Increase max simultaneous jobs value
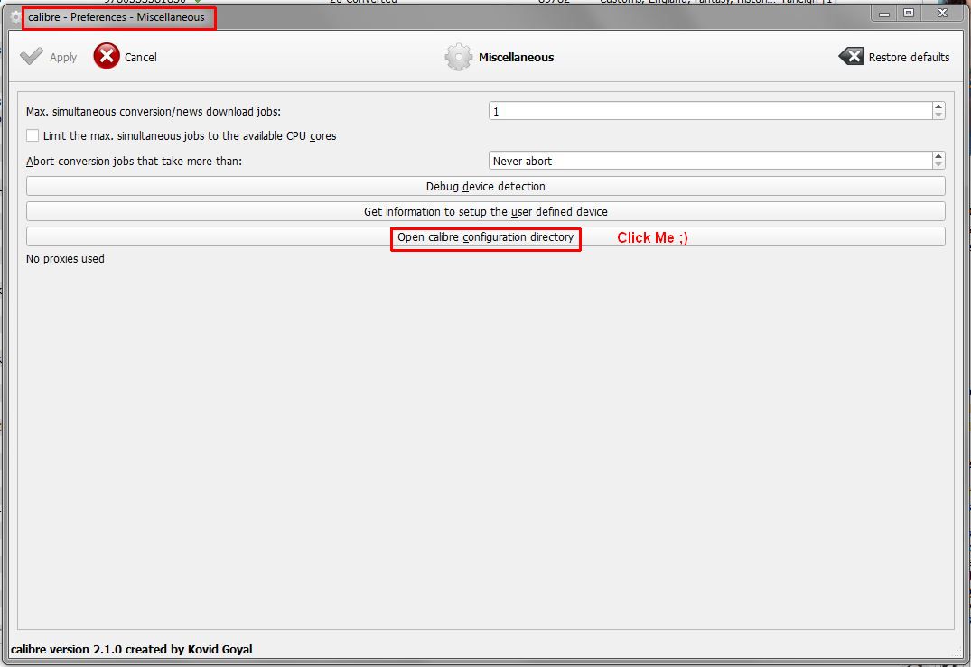 coord(938,107)
